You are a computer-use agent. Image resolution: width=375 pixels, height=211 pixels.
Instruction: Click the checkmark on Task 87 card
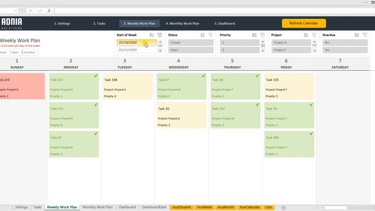click(203, 76)
